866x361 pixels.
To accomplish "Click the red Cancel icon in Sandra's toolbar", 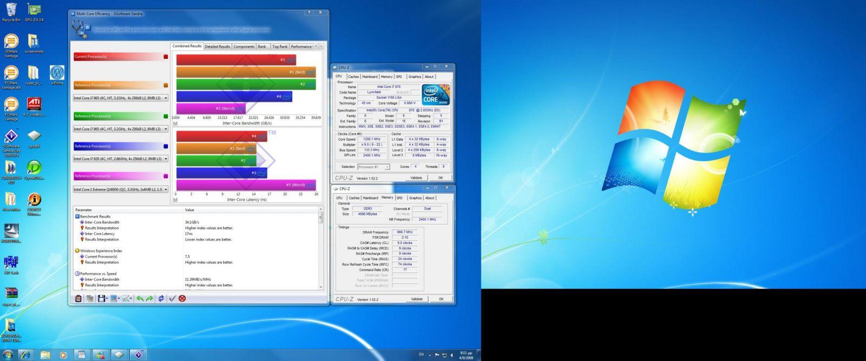I will tap(182, 298).
